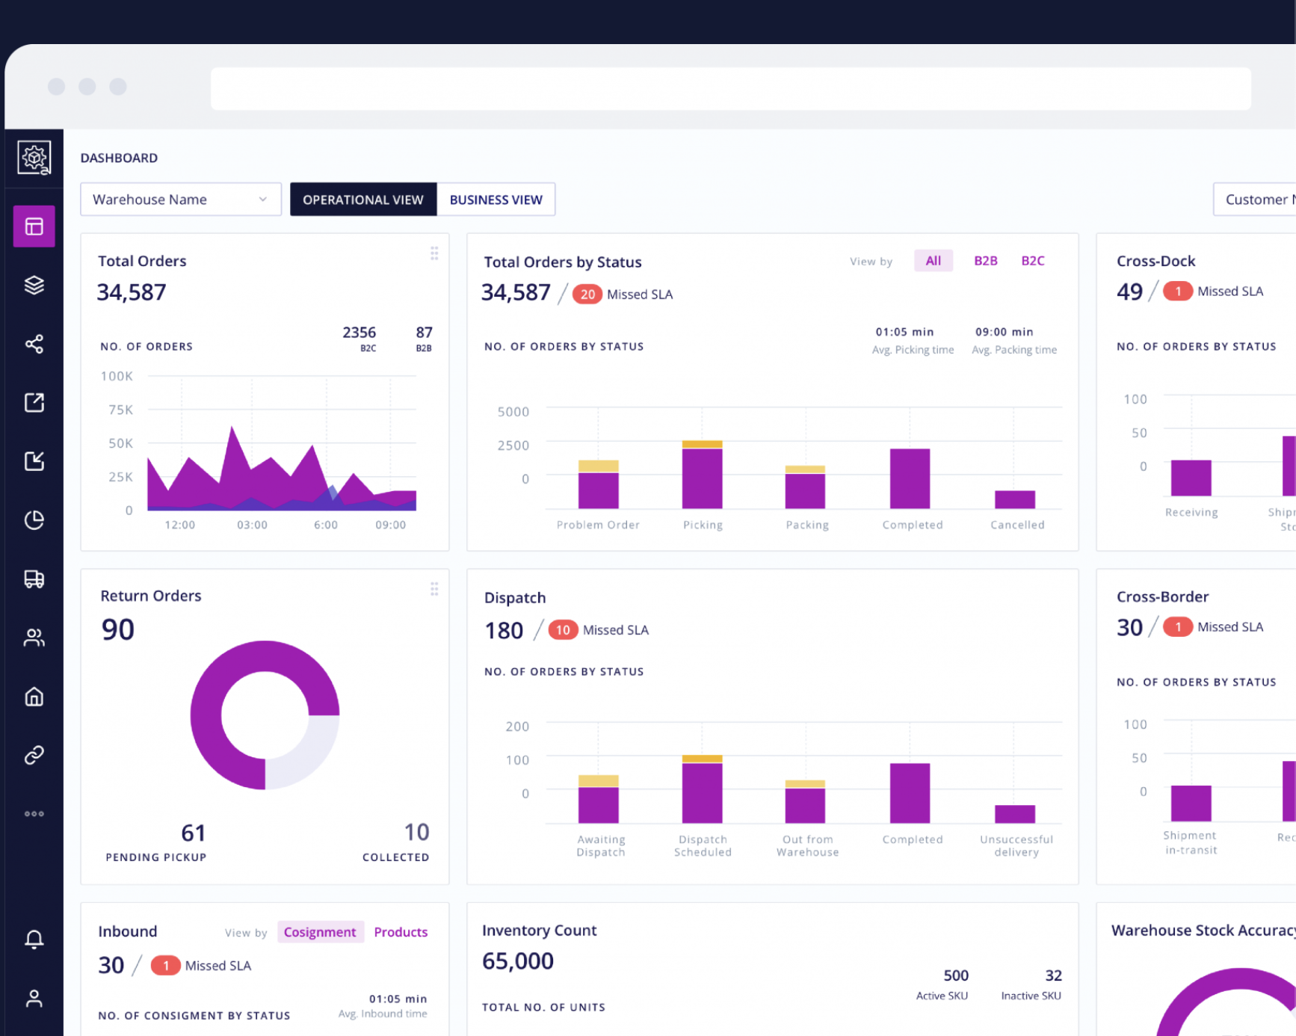Click the browser address bar
Screen dimensions: 1296x1036
point(731,89)
